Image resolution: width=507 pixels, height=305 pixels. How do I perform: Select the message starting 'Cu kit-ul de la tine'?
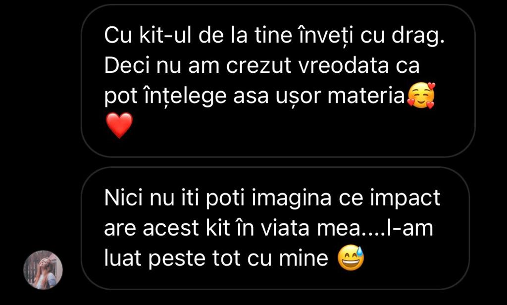[x=278, y=81]
